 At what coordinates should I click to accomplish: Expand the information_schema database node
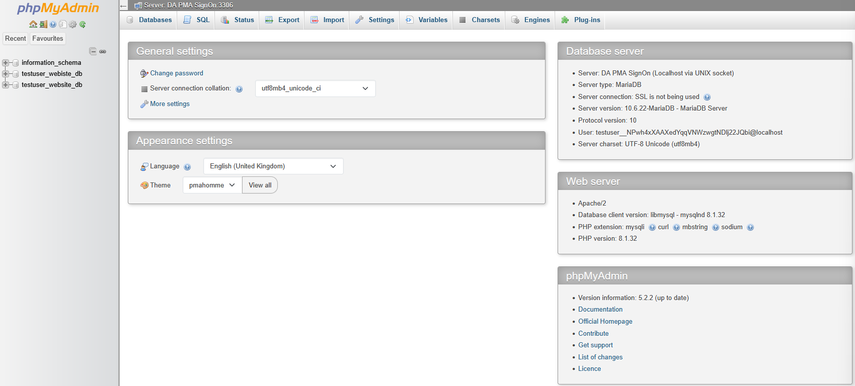click(x=6, y=63)
